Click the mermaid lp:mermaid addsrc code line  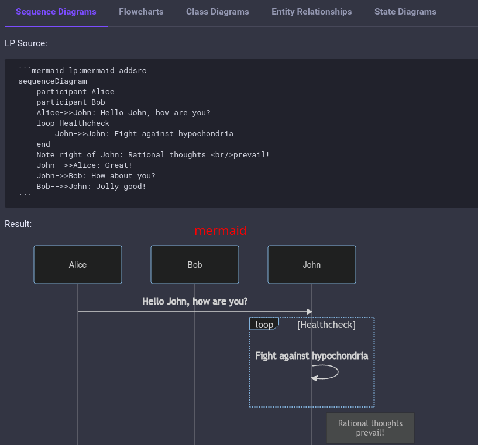point(82,71)
